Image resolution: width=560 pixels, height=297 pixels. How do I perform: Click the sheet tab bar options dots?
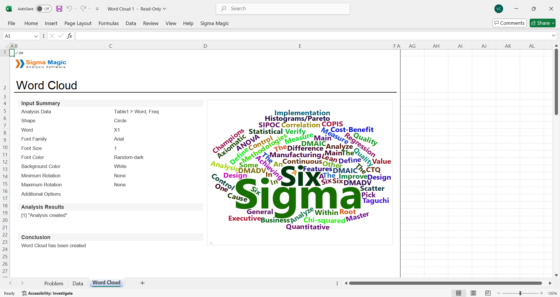pyautogui.click(x=337, y=283)
